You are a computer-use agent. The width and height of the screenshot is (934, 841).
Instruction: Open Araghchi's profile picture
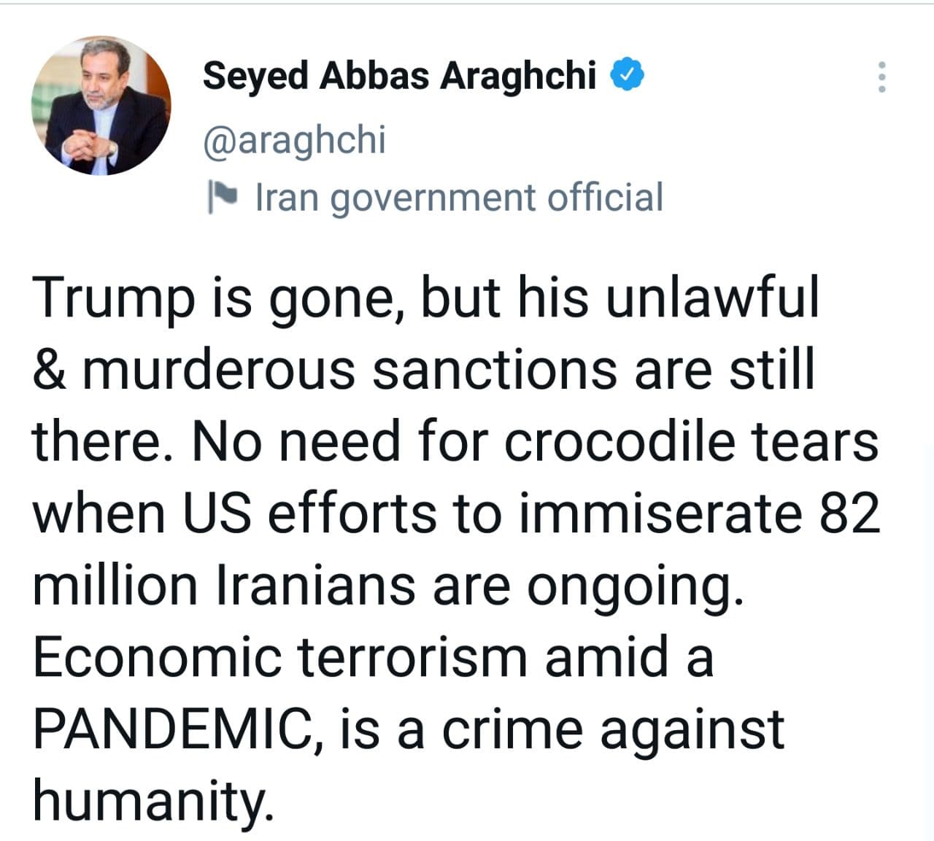[x=101, y=106]
